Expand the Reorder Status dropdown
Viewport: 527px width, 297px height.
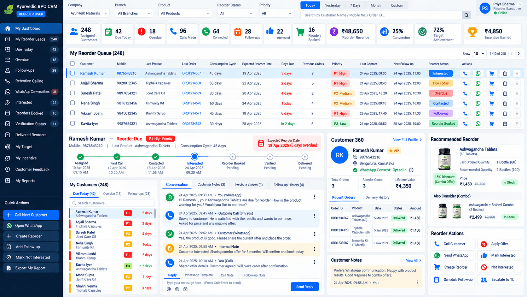tap(236, 13)
